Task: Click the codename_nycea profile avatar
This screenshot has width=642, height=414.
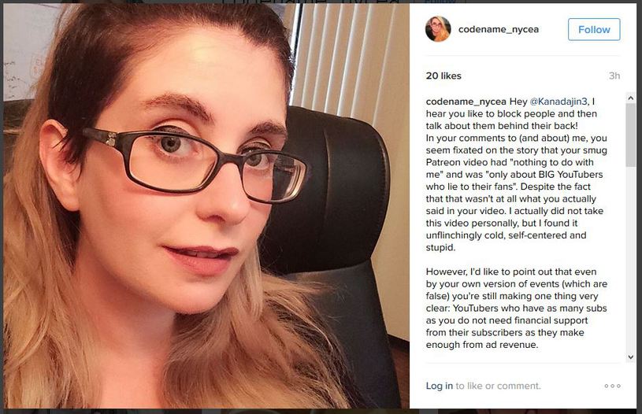Action: [438, 29]
